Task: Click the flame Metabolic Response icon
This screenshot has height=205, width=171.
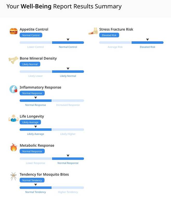Action: click(14, 147)
